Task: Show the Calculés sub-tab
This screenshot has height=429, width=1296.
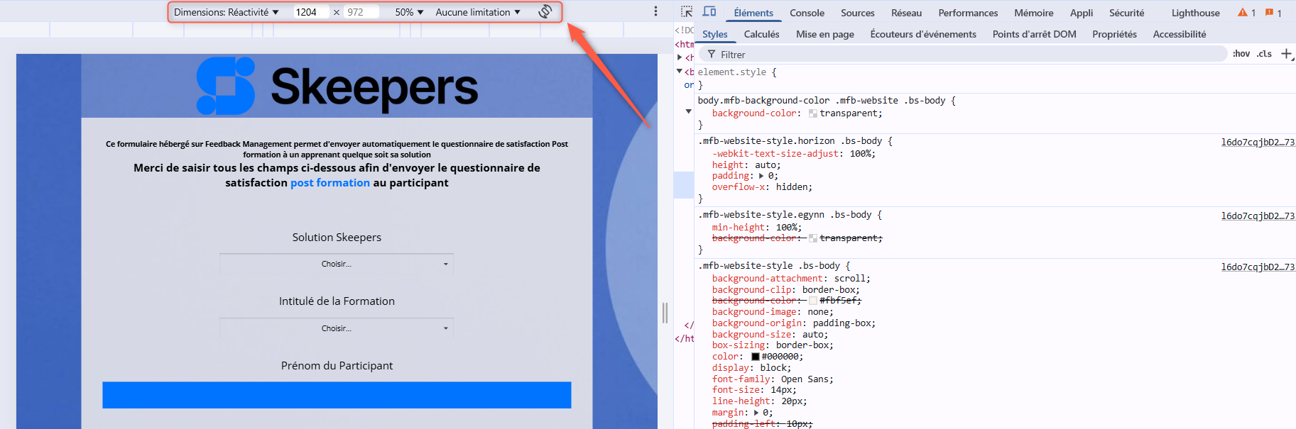Action: coord(762,34)
